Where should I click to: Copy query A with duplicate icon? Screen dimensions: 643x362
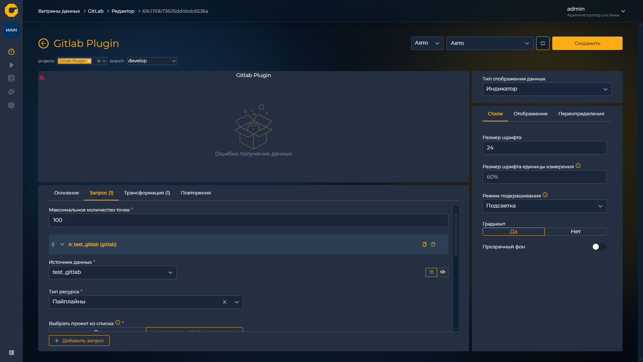coord(424,244)
